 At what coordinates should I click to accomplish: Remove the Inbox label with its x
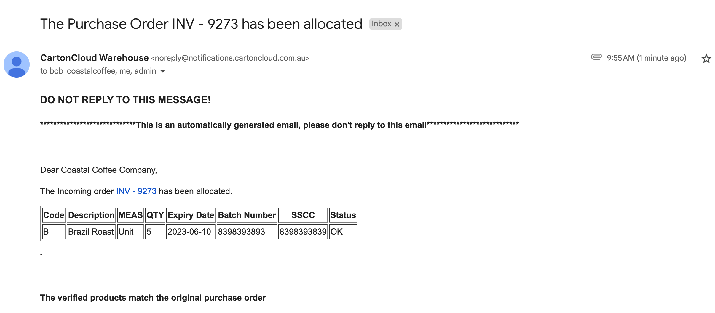[x=397, y=24]
